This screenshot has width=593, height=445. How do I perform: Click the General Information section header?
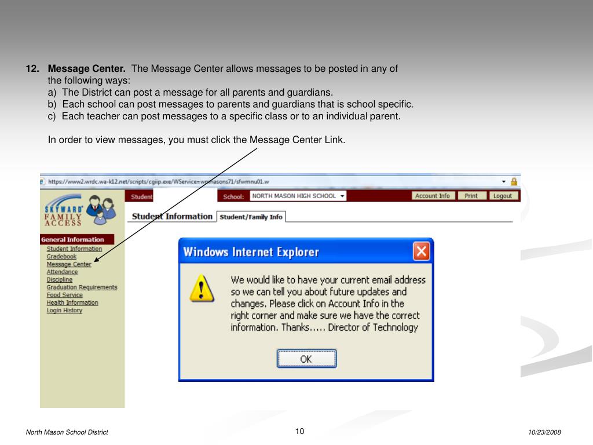(77, 239)
